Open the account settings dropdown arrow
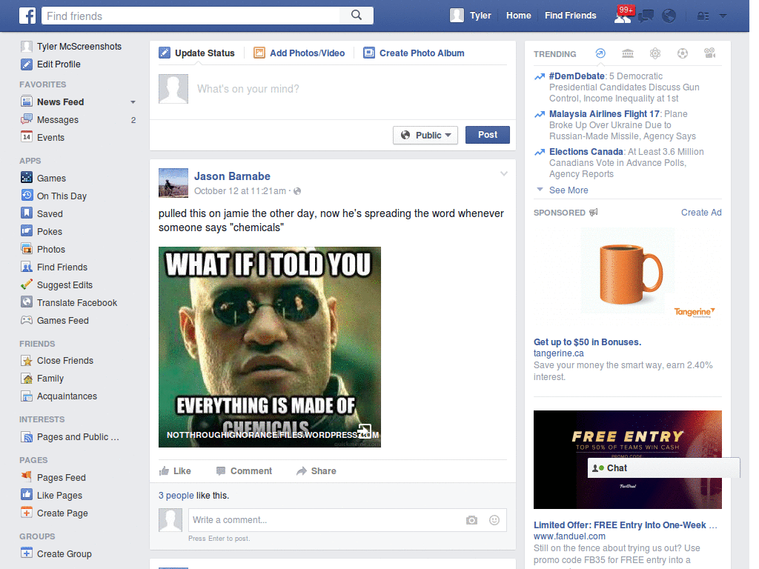This screenshot has height=569, width=759. click(x=723, y=16)
